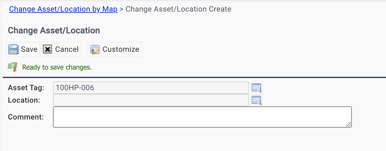This screenshot has height=151, width=386.
Task: Click the Customize button label
Action: 121,49
